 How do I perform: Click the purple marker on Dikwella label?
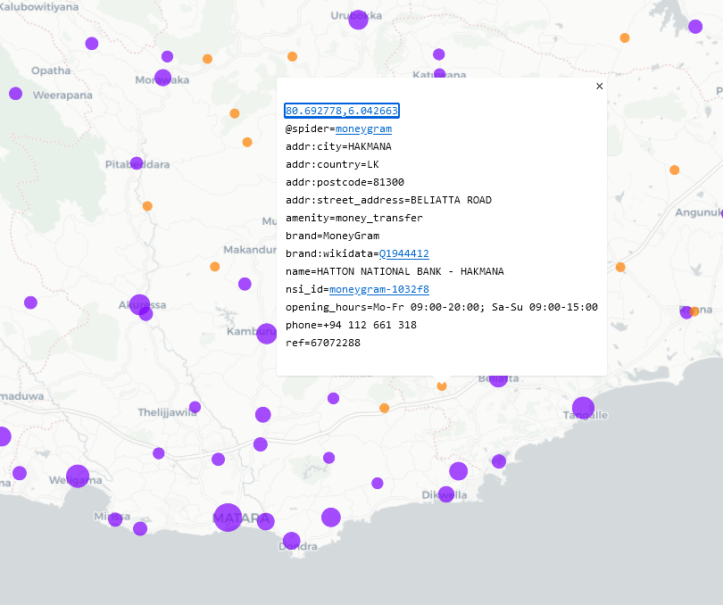point(445,493)
